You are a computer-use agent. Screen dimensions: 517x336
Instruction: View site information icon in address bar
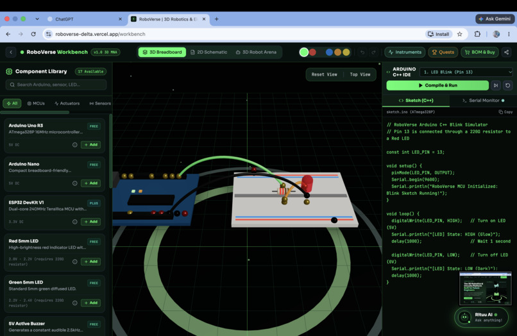pos(49,34)
